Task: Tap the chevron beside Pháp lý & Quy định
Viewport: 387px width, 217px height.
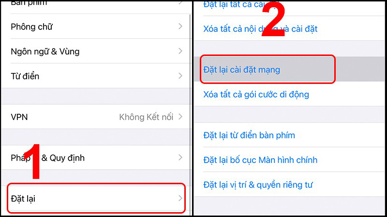Action: point(180,158)
